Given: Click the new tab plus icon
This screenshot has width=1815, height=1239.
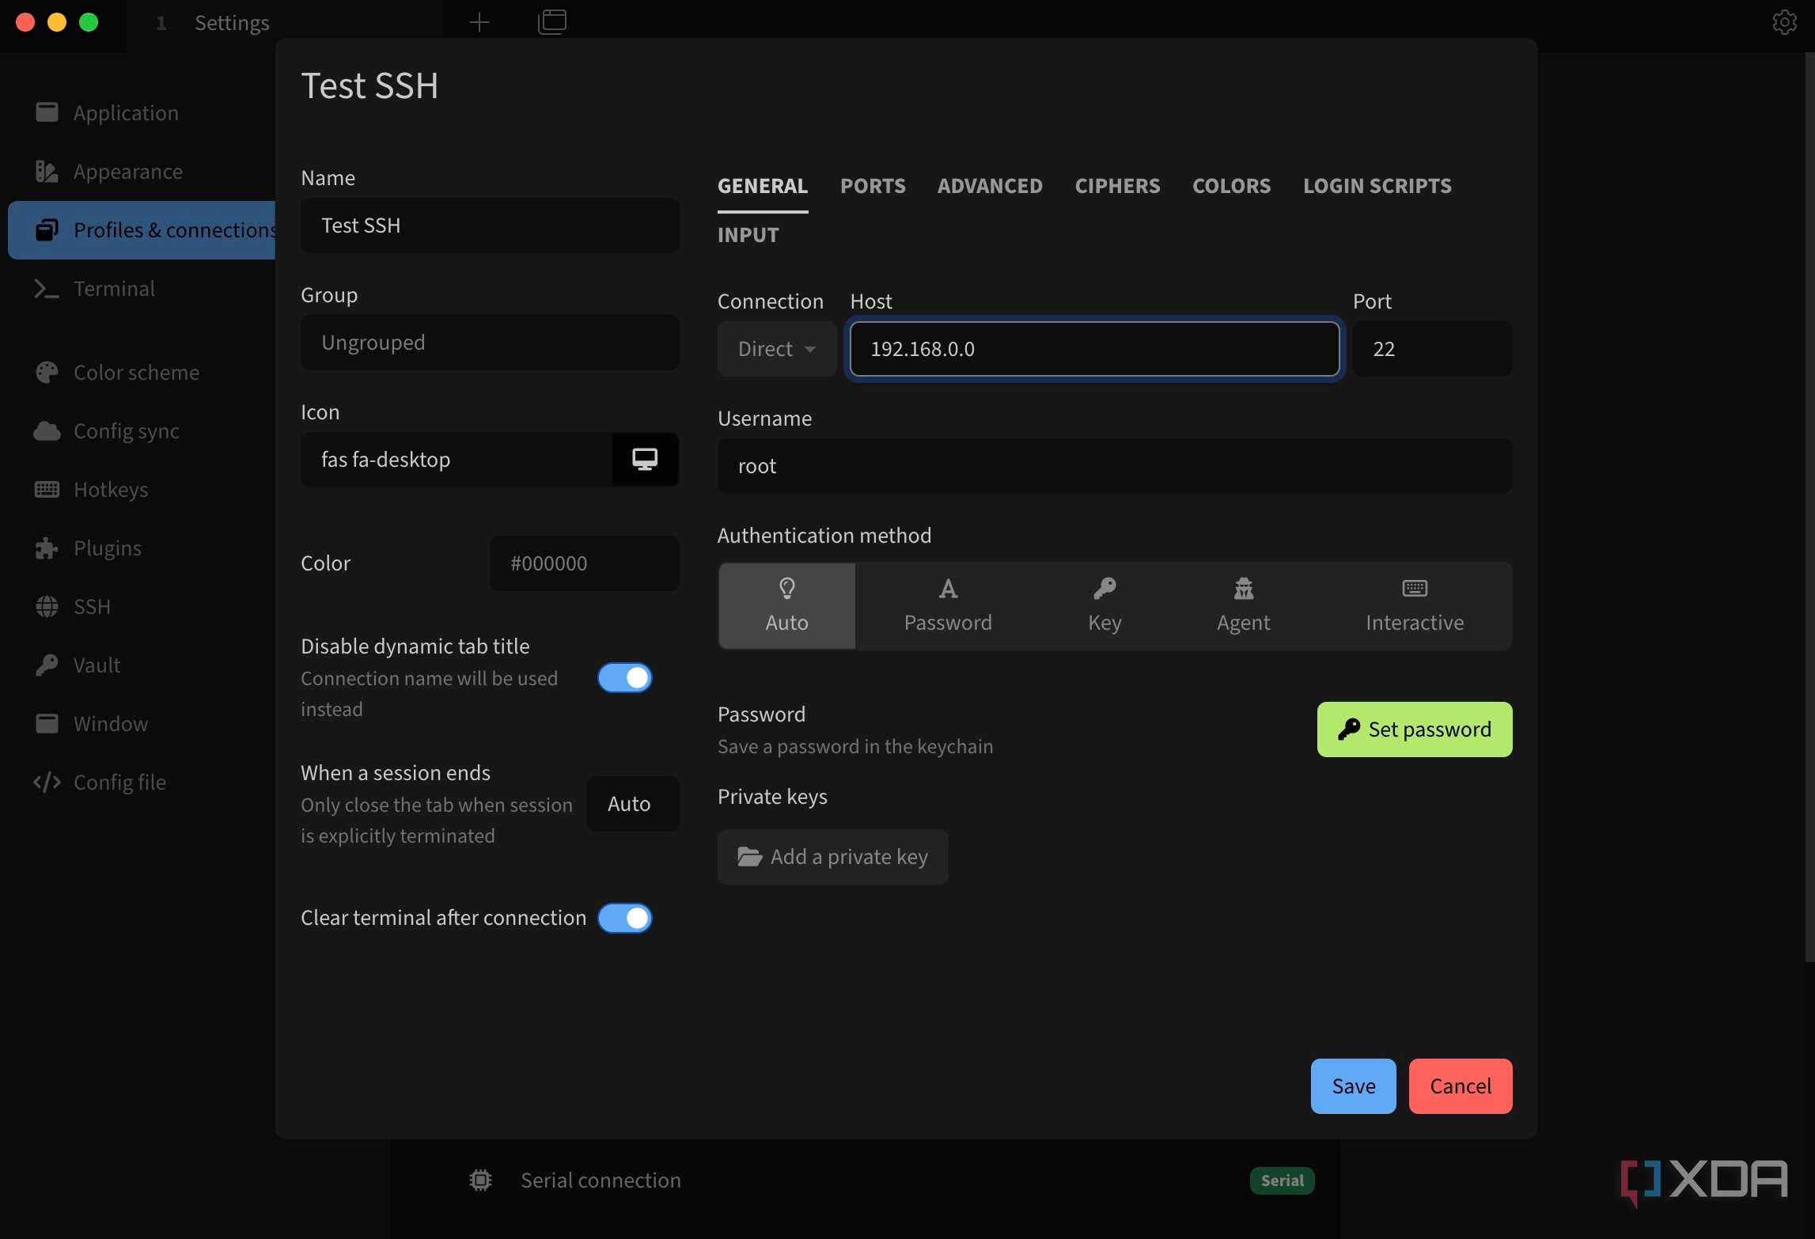Looking at the screenshot, I should pos(479,22).
